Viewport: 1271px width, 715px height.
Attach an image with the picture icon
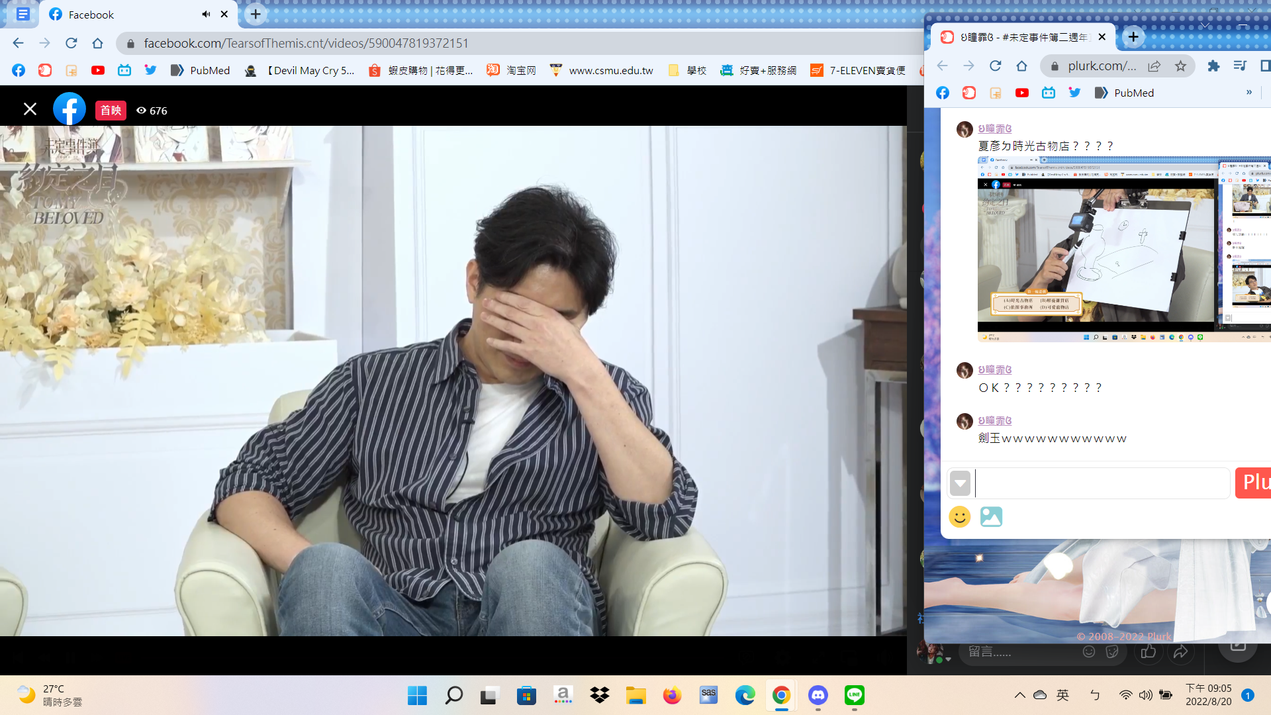(991, 516)
